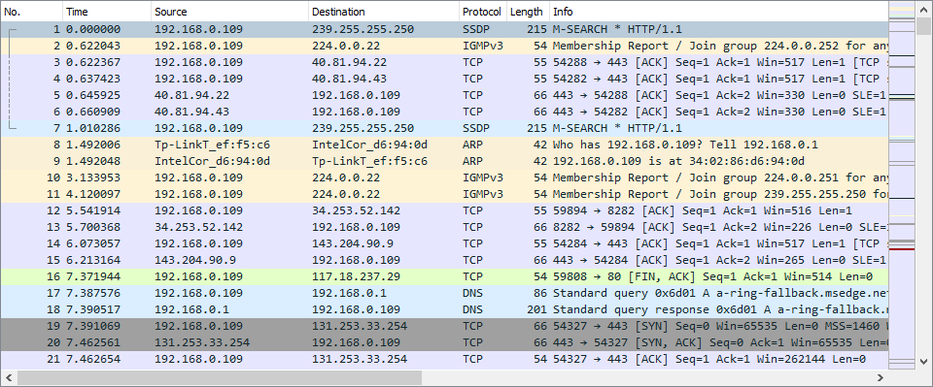Viewport: 933px width, 387px height.
Task: Click the vertical scrollbar down arrow
Action: 923,361
